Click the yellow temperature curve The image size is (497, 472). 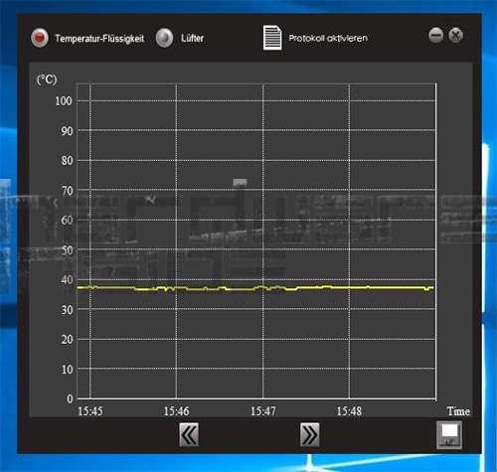[x=255, y=288]
